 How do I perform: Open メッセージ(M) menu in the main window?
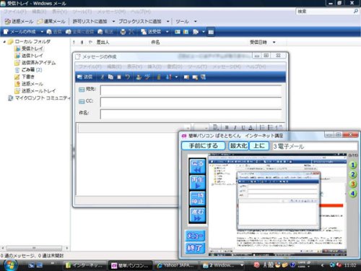coord(111,12)
